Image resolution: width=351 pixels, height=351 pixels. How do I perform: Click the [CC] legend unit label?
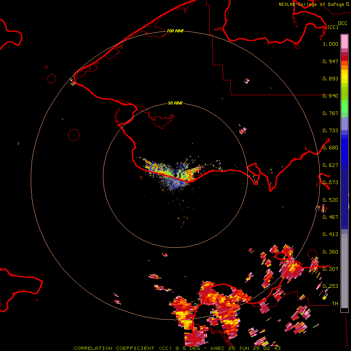pyautogui.click(x=333, y=27)
